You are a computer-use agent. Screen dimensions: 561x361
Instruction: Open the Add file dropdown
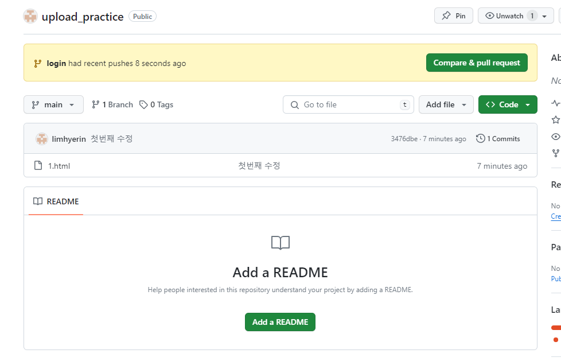pos(446,104)
